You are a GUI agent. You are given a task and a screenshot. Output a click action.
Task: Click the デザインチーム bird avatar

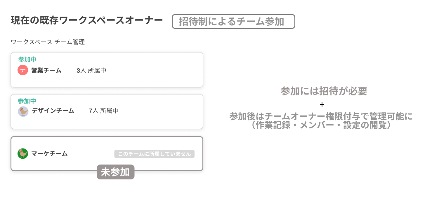coord(23,111)
